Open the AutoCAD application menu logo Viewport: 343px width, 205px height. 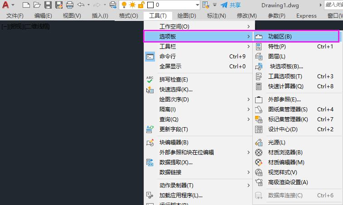5,5
